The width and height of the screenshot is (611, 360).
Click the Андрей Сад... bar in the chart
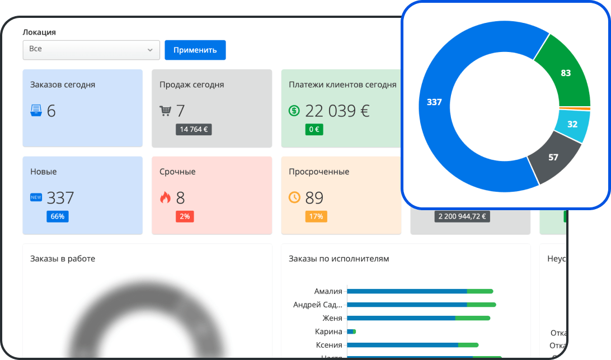pyautogui.click(x=422, y=305)
